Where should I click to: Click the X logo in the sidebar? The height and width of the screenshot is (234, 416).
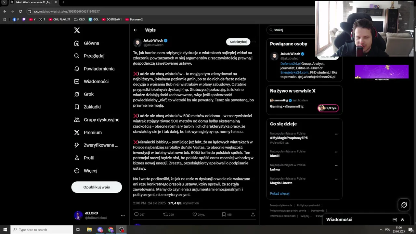click(77, 30)
